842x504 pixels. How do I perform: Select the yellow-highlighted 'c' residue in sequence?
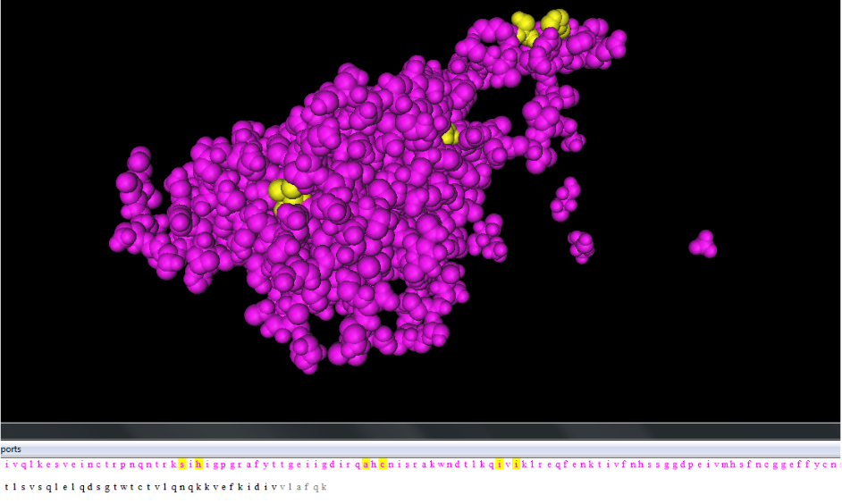point(383,464)
